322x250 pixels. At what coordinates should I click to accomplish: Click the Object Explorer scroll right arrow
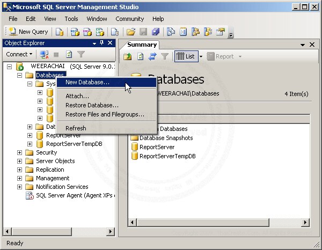point(111,232)
